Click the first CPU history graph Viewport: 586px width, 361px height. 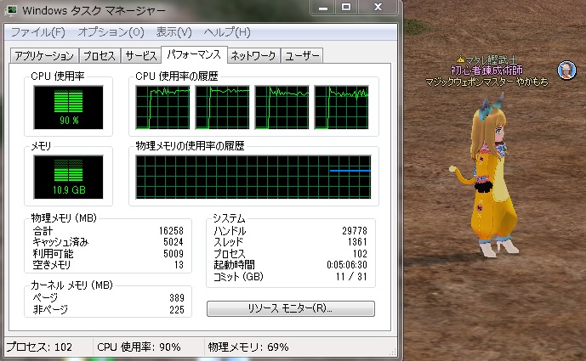click(162, 108)
